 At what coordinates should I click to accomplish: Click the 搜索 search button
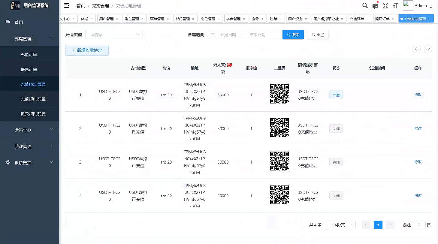point(293,35)
